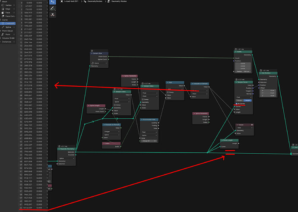Open the GeometryNodes modifier breadcrumb
298x212 pixels.
click(x=95, y=1)
